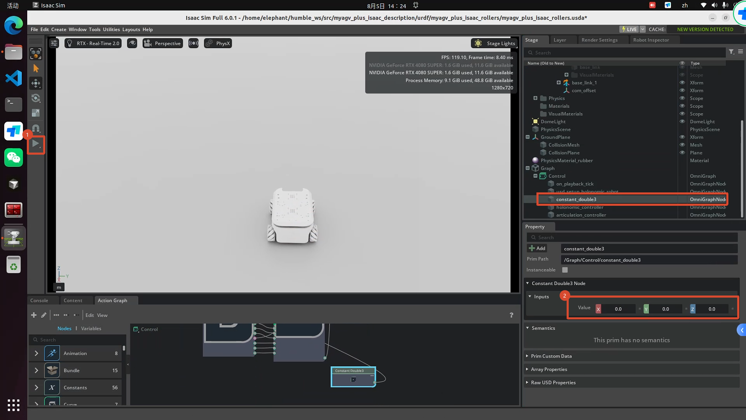This screenshot has width=746, height=420.
Task: Open the Stage Lights menu
Action: pos(495,43)
